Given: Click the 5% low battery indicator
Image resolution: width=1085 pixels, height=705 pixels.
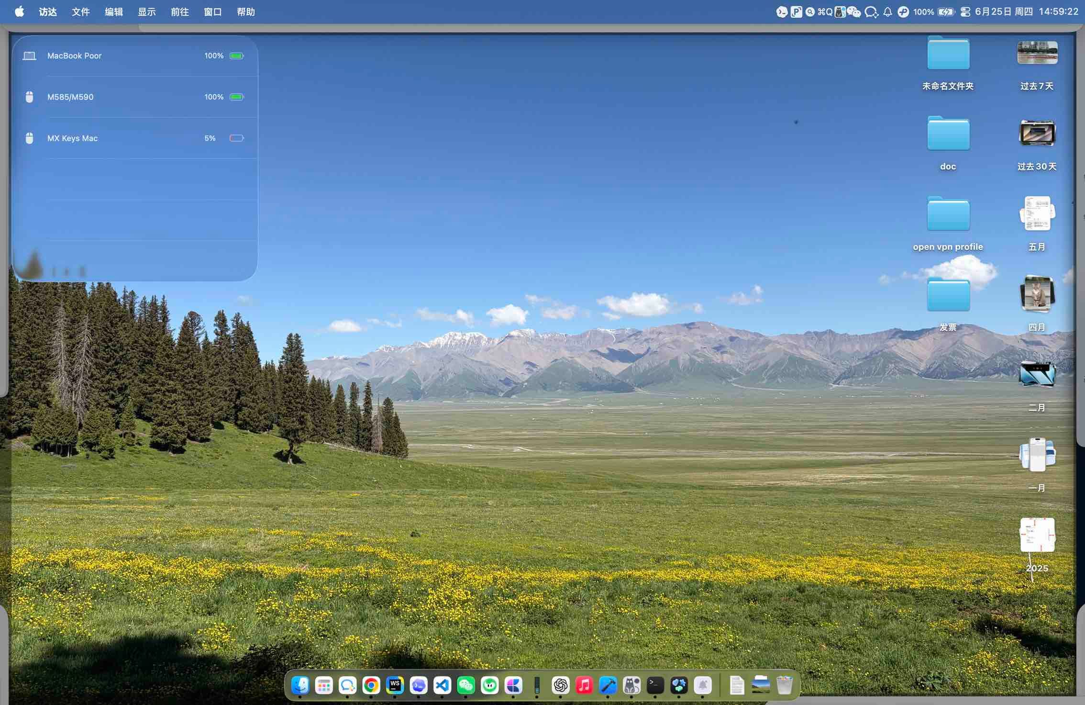Looking at the screenshot, I should [237, 138].
